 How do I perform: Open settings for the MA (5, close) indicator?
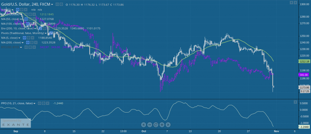(x=28, y=38)
